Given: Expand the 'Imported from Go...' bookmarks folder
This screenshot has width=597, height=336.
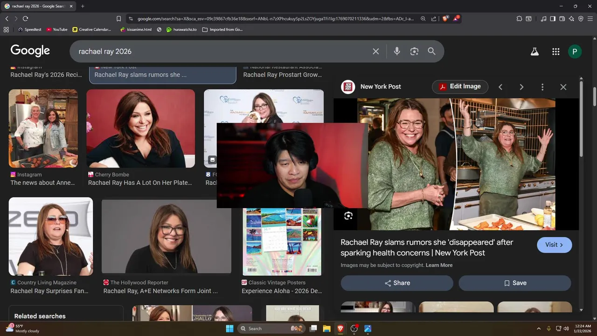Looking at the screenshot, I should tap(222, 29).
